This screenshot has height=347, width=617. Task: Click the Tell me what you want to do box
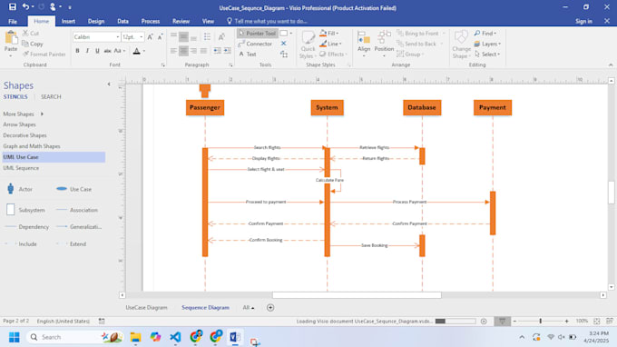[x=270, y=21]
